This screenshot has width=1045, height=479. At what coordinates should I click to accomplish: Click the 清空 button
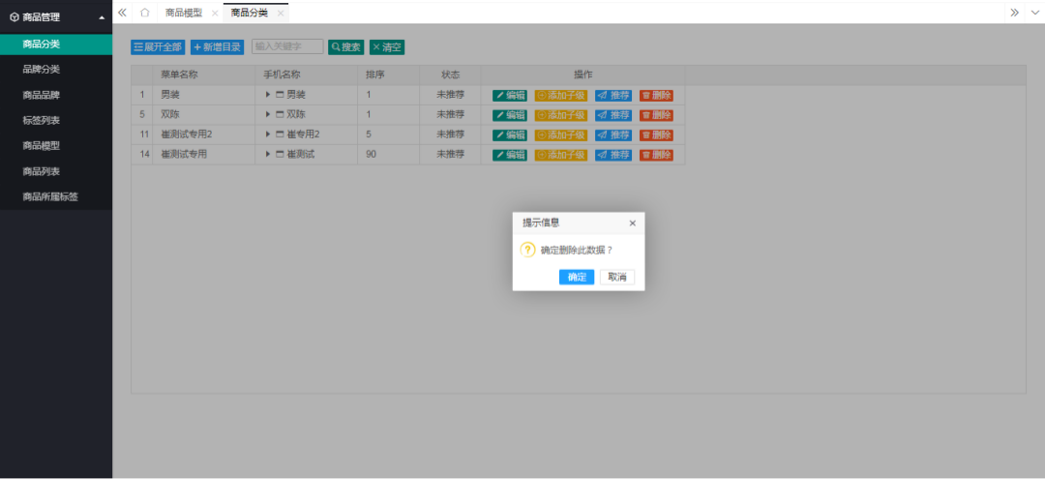pyautogui.click(x=387, y=47)
